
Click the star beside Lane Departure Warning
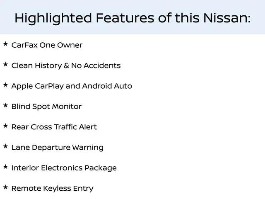point(5,146)
